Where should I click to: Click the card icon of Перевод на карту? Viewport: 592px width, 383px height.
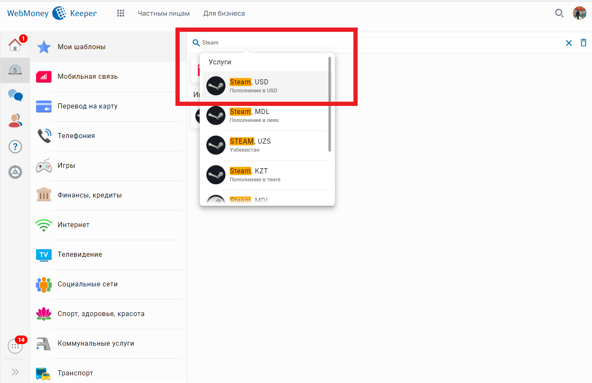(44, 106)
